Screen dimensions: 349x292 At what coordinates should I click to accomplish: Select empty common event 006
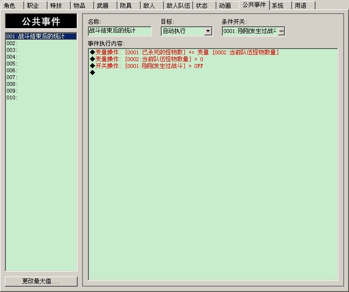pyautogui.click(x=41, y=70)
